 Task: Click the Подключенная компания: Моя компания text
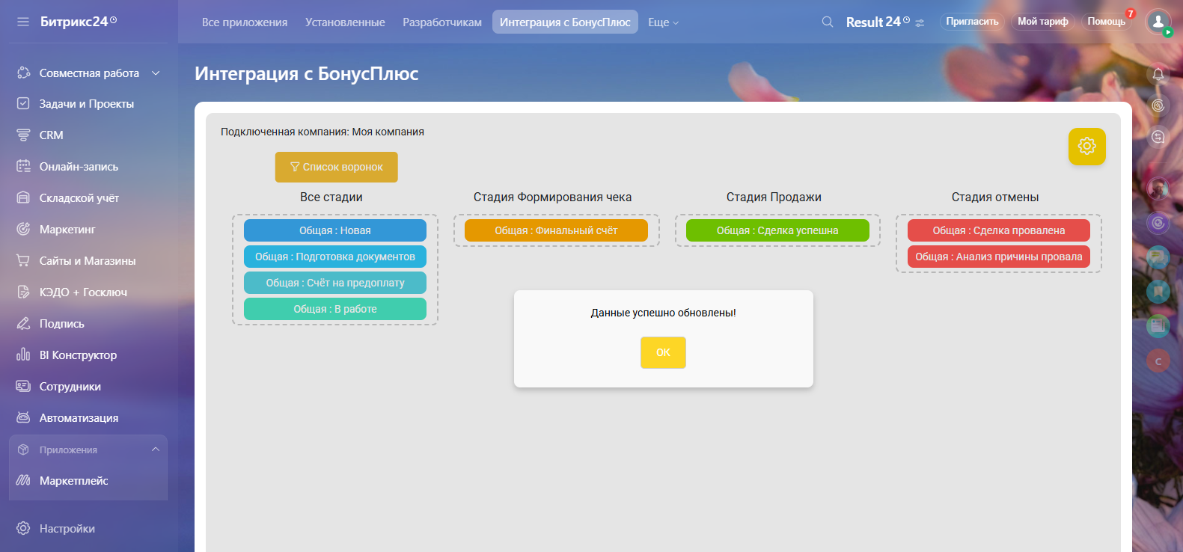coord(323,132)
